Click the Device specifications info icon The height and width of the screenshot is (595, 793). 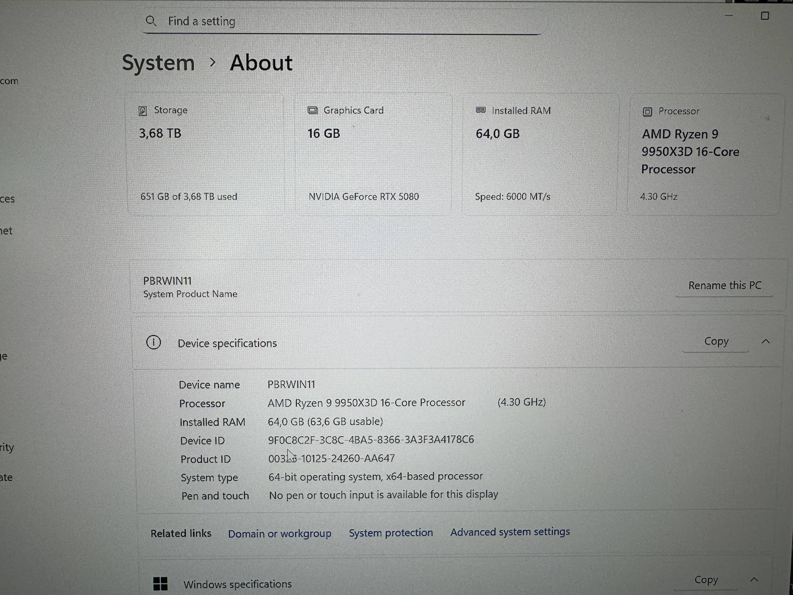[153, 342]
